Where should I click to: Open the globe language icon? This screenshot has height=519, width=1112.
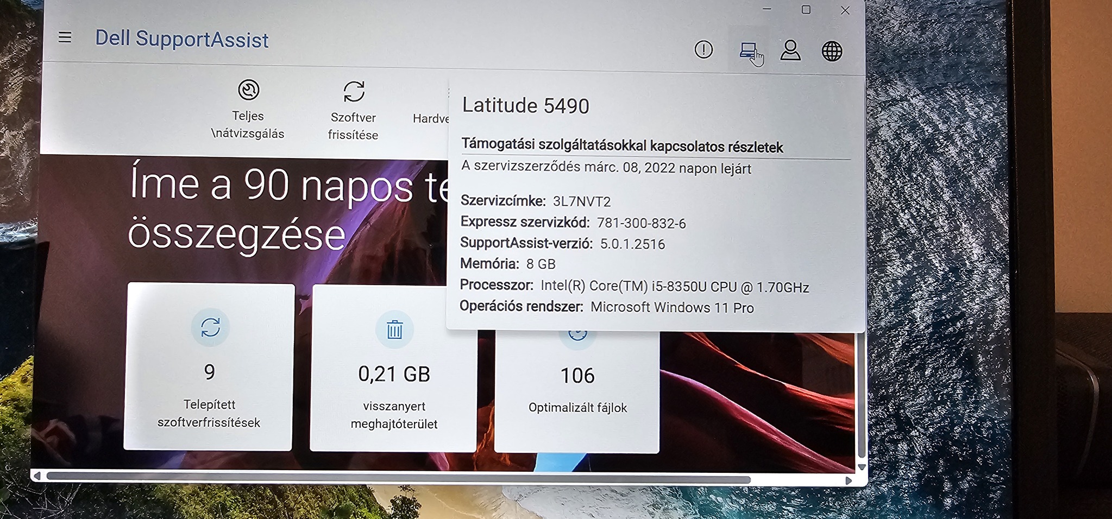pos(832,52)
